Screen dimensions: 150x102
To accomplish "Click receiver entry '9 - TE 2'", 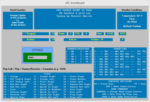I will click(x=86, y=62).
